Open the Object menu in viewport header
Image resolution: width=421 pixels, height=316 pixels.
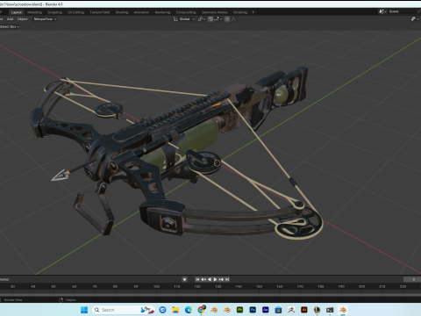tap(23, 19)
